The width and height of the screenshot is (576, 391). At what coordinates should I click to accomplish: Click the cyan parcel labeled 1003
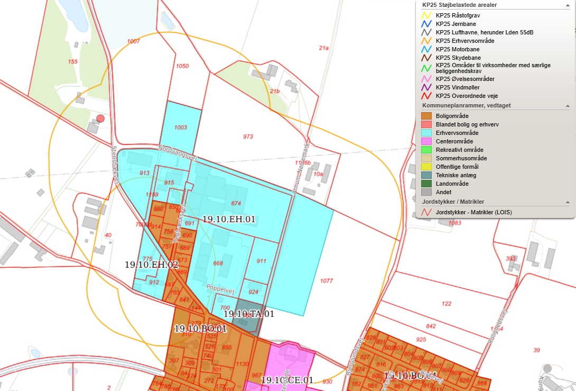tap(181, 128)
